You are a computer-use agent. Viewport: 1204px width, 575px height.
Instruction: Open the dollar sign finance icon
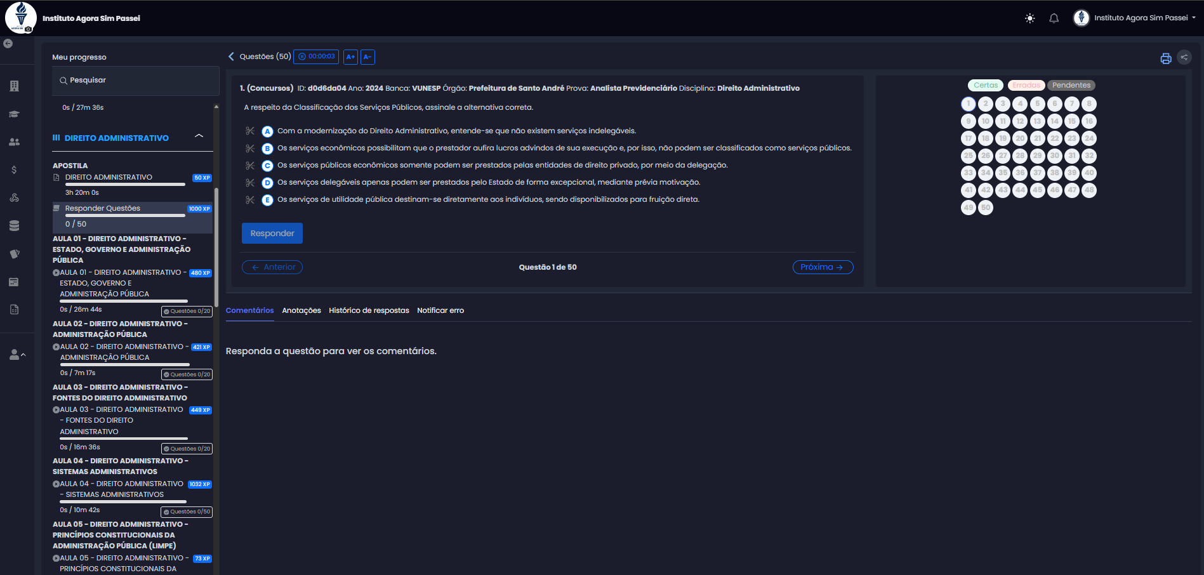14,170
